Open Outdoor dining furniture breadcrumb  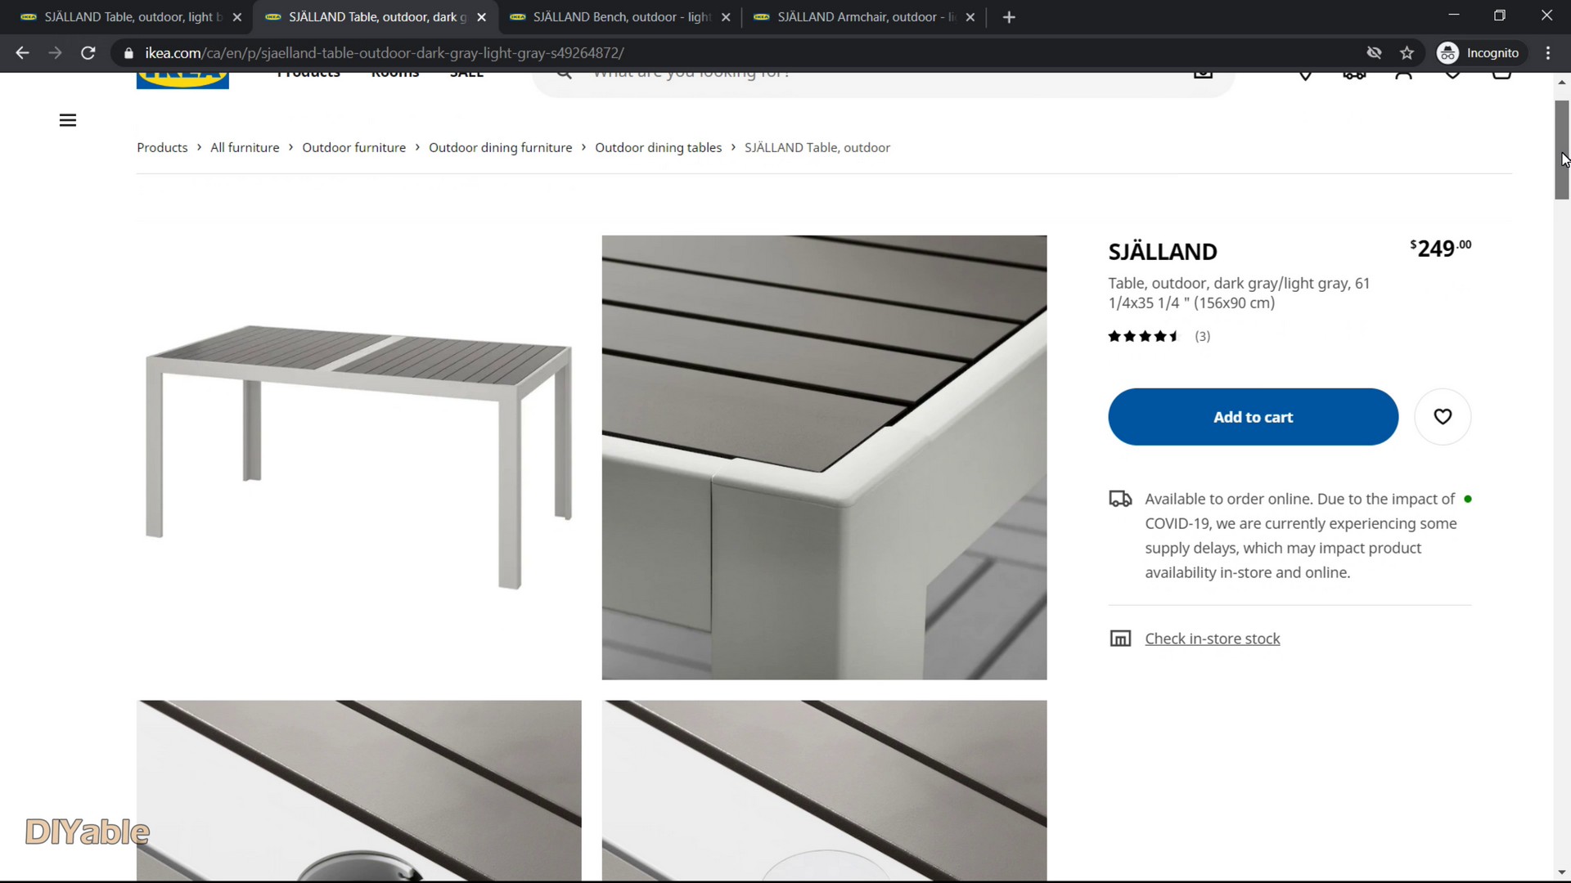[500, 148]
